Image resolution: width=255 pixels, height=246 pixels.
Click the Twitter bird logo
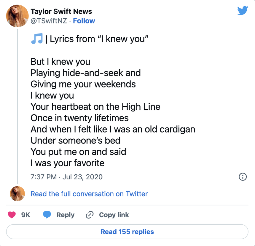[243, 11]
